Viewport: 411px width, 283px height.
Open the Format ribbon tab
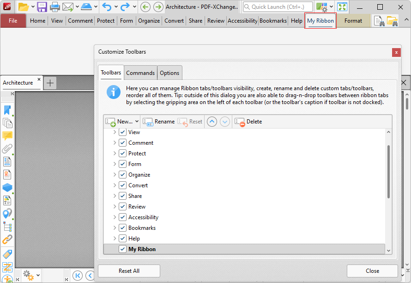[353, 21]
